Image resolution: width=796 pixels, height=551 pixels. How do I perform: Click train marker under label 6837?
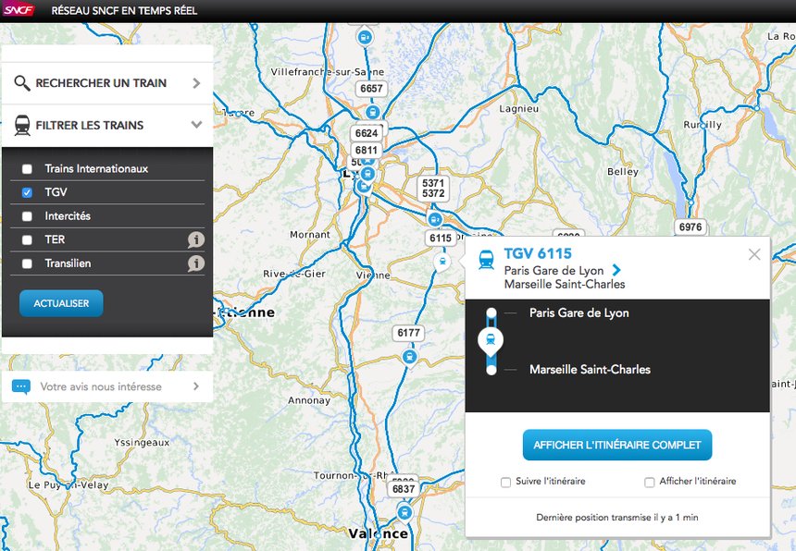pos(404,512)
